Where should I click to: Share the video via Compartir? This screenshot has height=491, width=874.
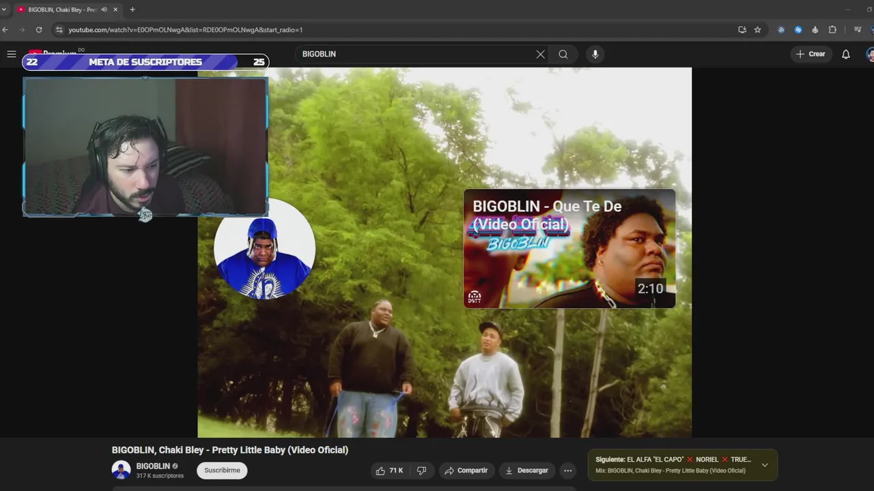(x=466, y=471)
